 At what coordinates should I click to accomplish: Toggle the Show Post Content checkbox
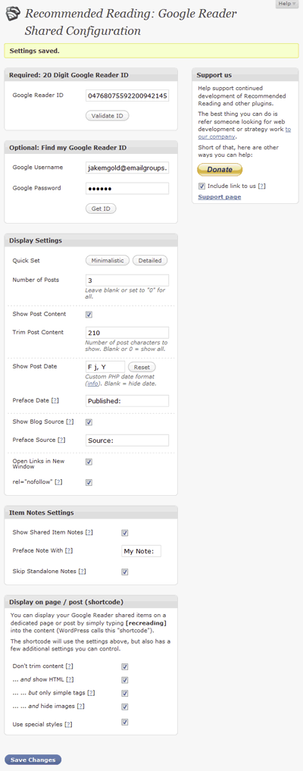click(89, 315)
